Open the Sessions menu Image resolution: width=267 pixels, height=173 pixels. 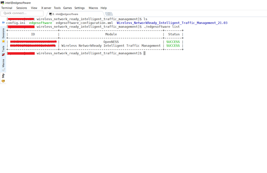(x=22, y=8)
